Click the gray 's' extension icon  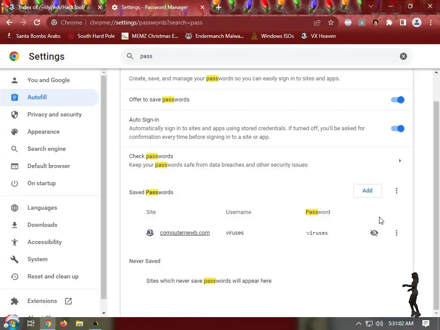[362, 22]
